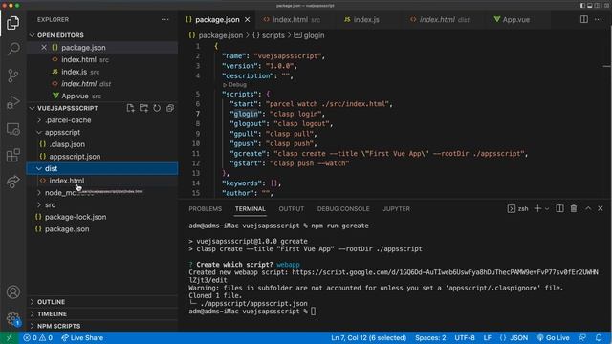
Task: Open Explorer views and more actions menu
Action: [x=165, y=19]
